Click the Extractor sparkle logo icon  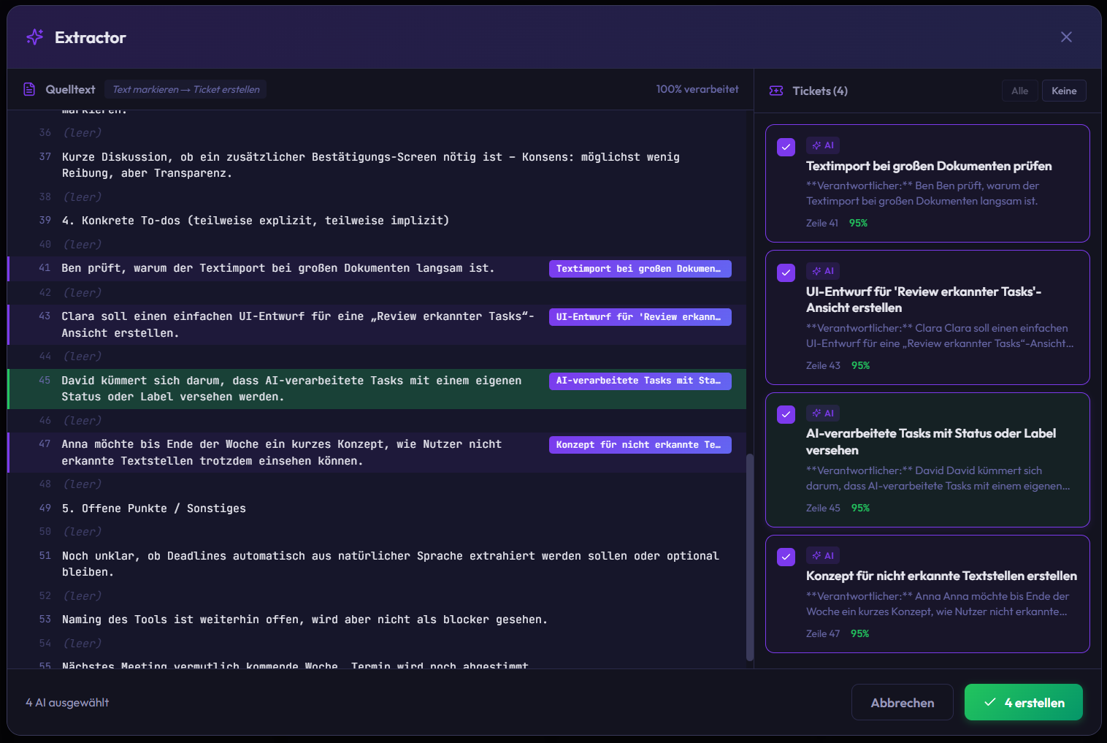(x=34, y=37)
